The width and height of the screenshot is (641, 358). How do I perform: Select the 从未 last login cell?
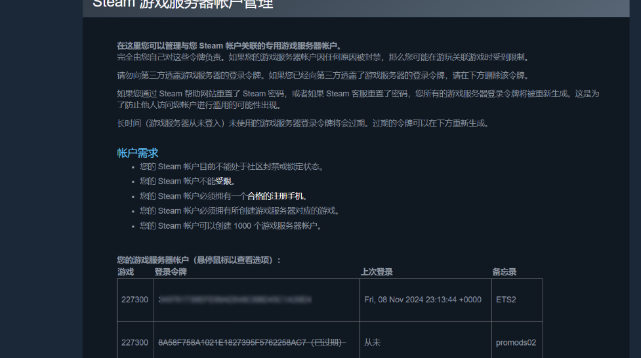373,342
